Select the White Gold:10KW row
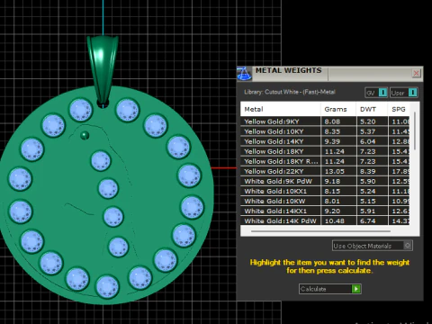The height and width of the screenshot is (324, 432). click(325, 201)
